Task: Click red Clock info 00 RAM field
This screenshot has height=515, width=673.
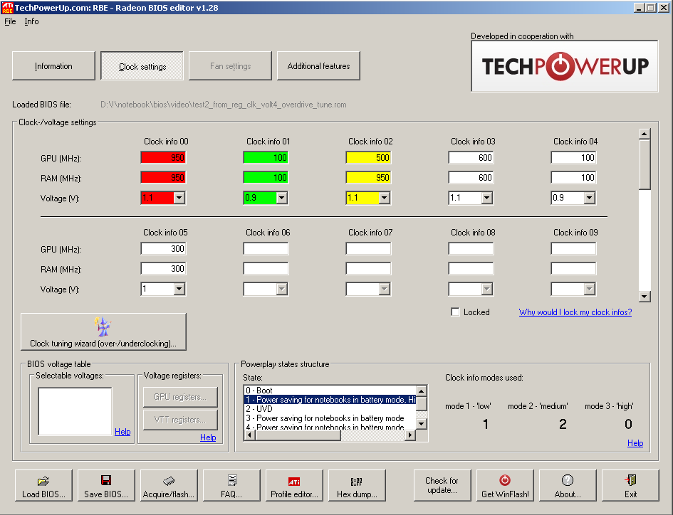Action: click(163, 178)
